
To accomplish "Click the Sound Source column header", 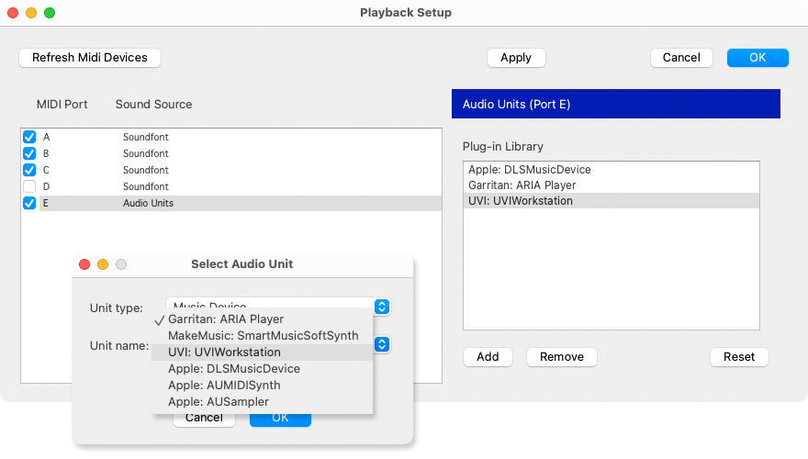I will coord(153,104).
